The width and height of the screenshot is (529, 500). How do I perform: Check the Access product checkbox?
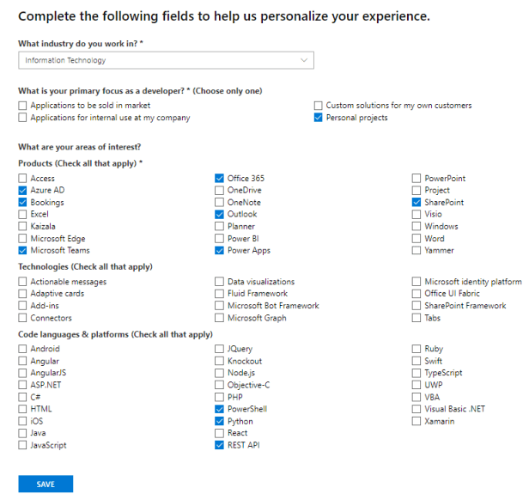point(22,179)
